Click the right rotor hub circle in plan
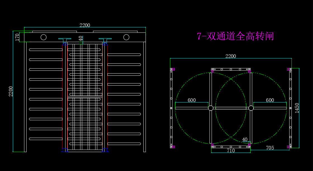 251,108
